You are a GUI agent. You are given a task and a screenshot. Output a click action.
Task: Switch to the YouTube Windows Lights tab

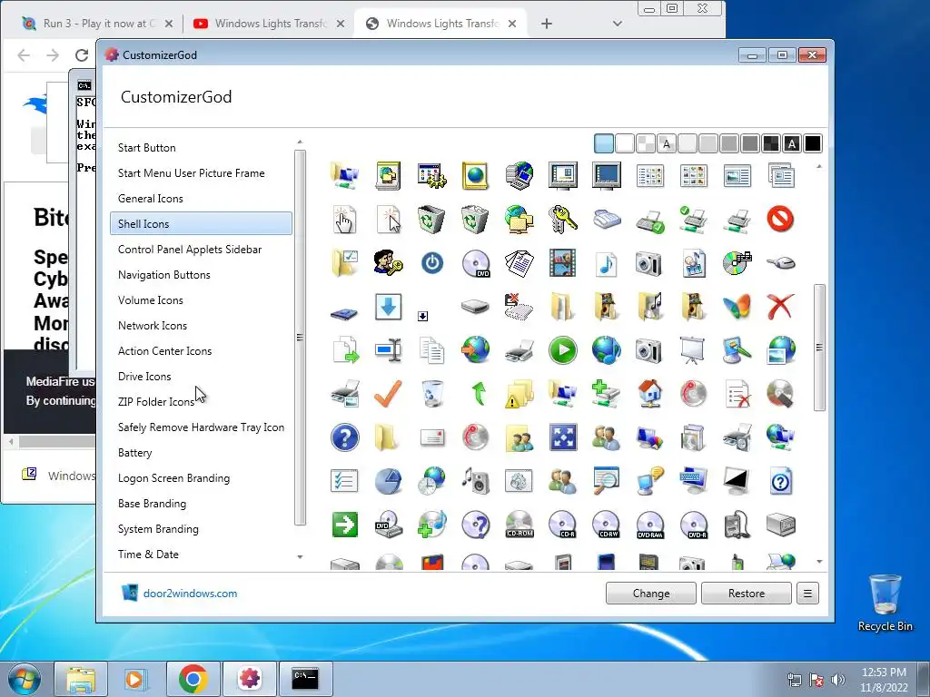(269, 24)
